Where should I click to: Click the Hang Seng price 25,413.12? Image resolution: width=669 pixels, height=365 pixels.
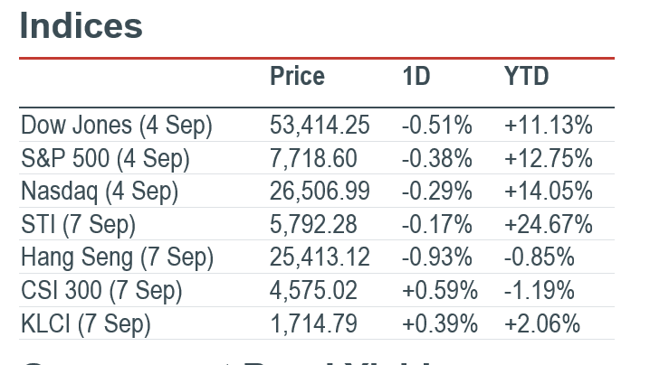point(320,257)
